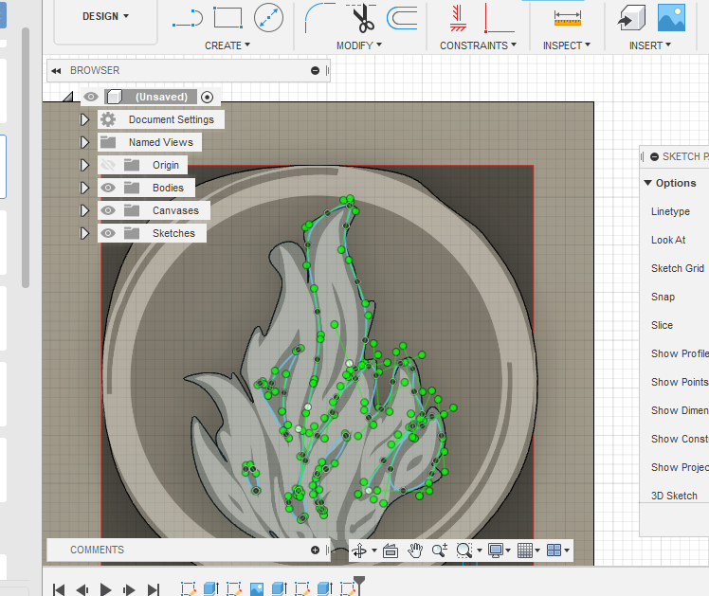
Task: Open Viewports layout icon
Action: 554,551
